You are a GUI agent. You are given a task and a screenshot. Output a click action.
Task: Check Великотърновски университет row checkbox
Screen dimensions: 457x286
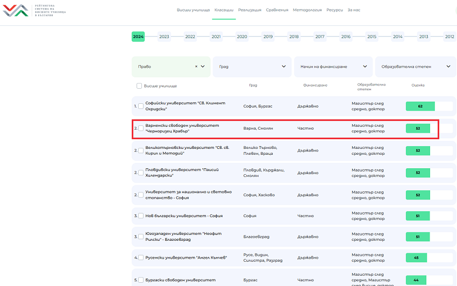tap(141, 151)
